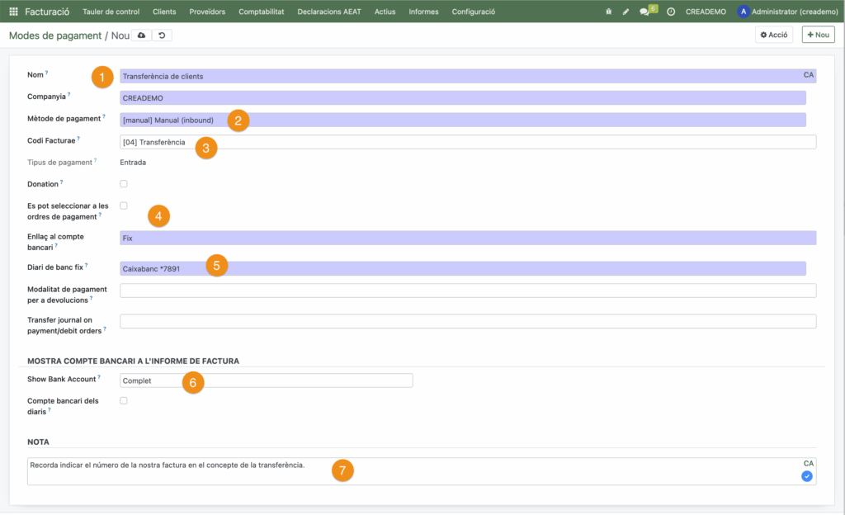The image size is (845, 515).
Task: Open the conversations chat icon
Action: pos(644,12)
